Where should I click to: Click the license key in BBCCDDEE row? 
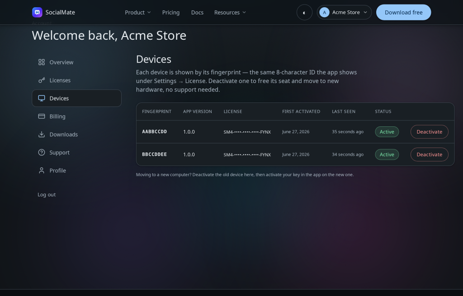point(247,154)
